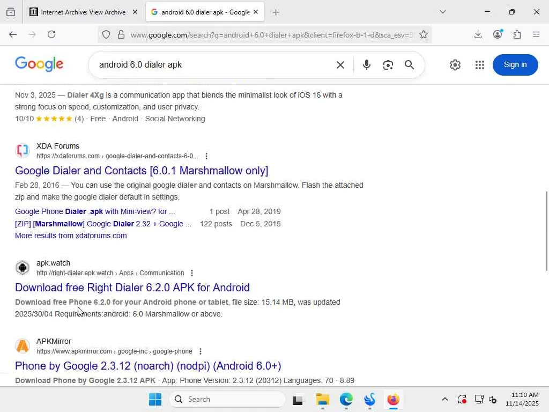Clear the Google search query
The image size is (549, 412).
coord(340,65)
